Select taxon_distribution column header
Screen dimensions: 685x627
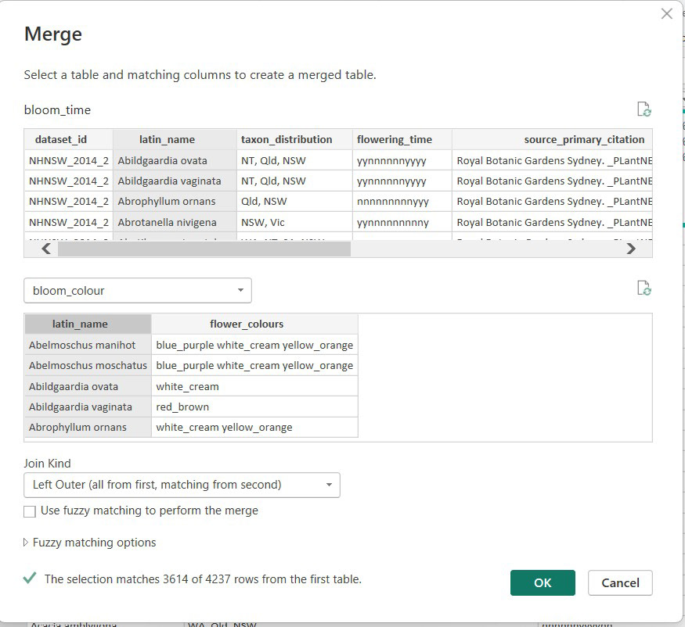pos(294,140)
